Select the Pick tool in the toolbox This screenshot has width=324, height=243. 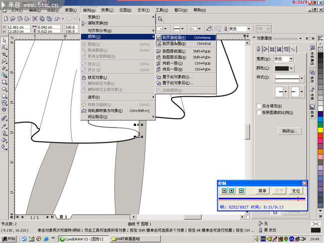[4, 40]
